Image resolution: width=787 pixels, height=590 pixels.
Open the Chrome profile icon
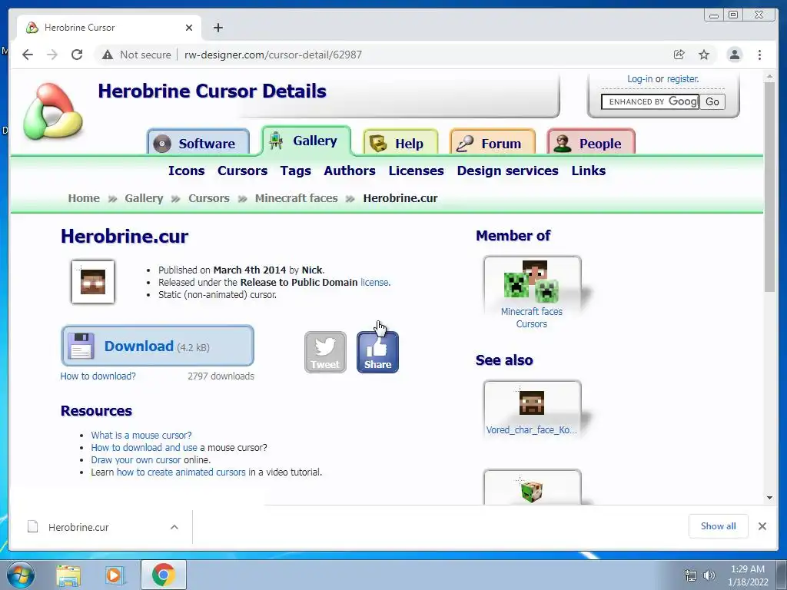(x=734, y=55)
